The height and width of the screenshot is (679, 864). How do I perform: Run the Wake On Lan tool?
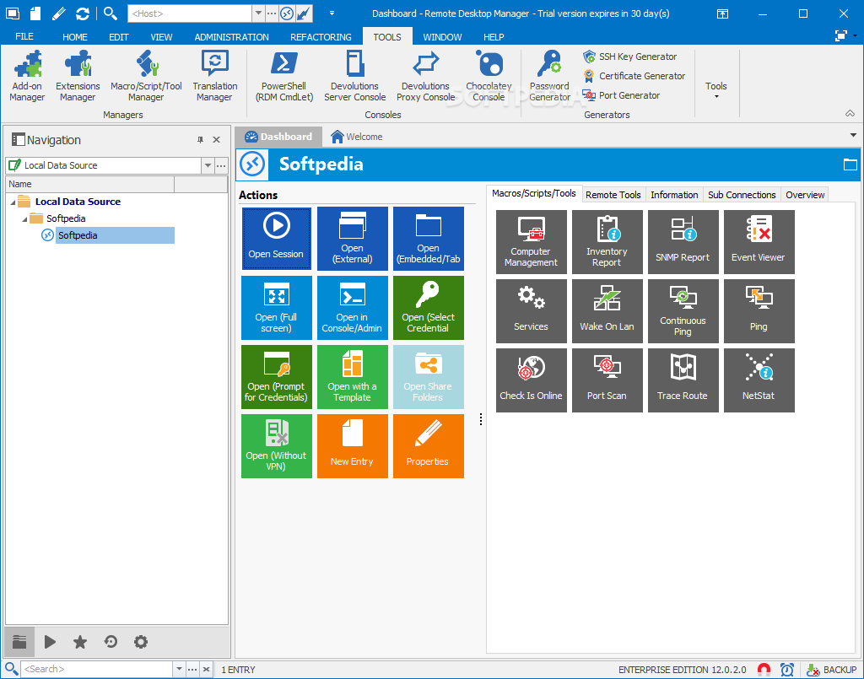tap(607, 311)
